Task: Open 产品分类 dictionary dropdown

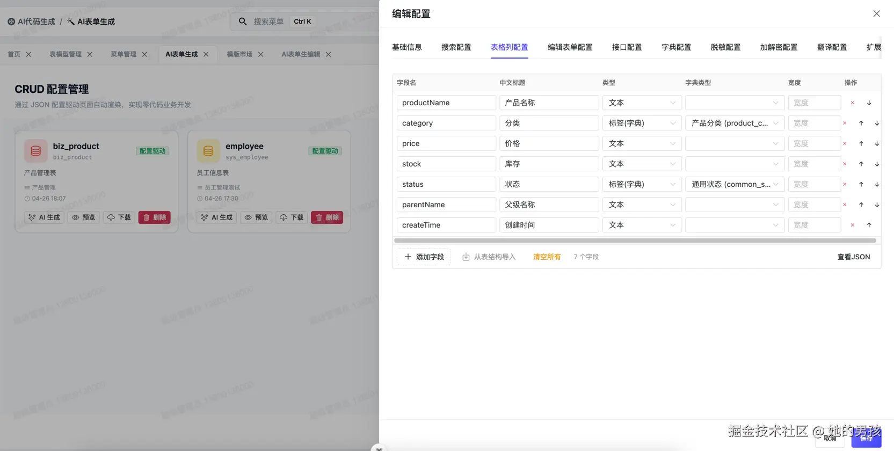Action: click(x=735, y=123)
